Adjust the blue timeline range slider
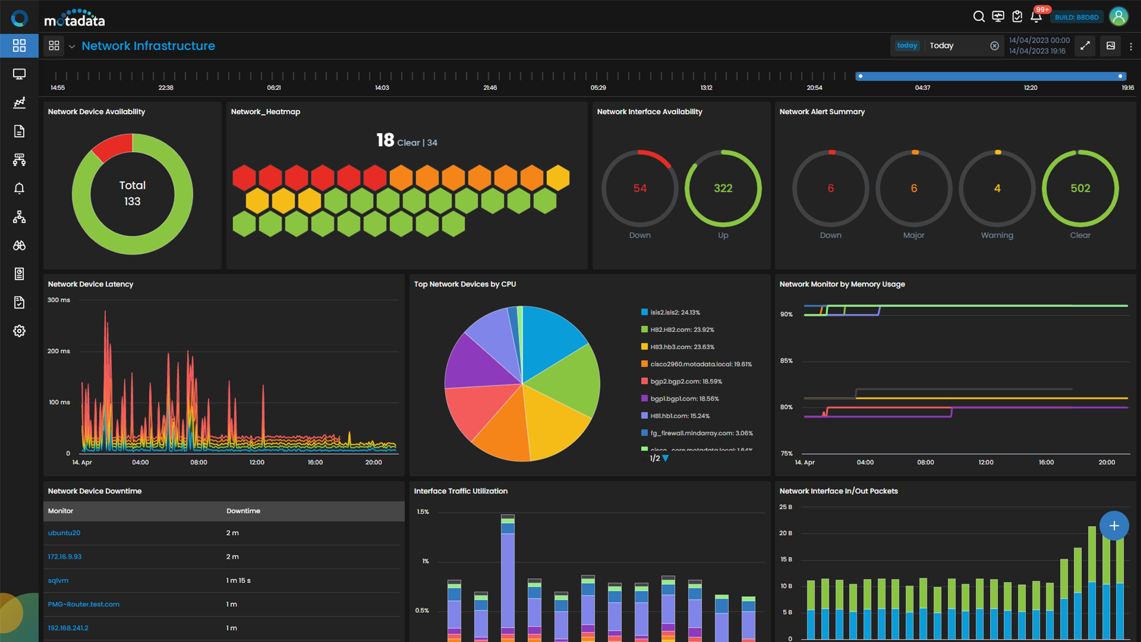Screen dimensions: 1141x642 click(989, 76)
